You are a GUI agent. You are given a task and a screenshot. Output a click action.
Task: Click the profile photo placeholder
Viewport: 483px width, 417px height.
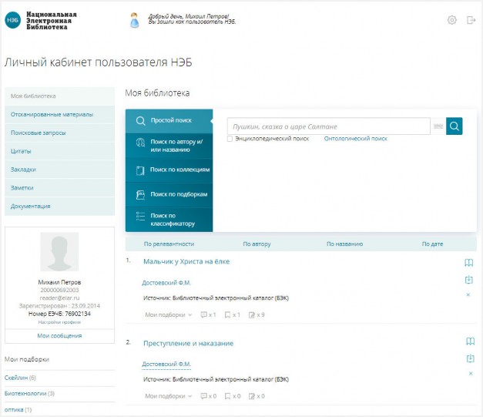[x=59, y=252]
